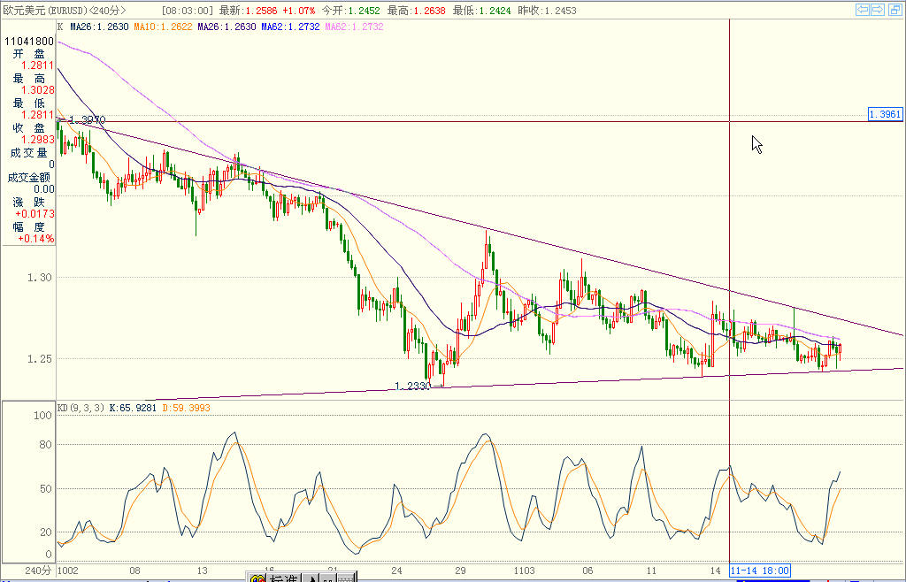906x582 pixels.
Task: Click the orange MA10:1.2622 indicator label
Action: pyautogui.click(x=163, y=27)
